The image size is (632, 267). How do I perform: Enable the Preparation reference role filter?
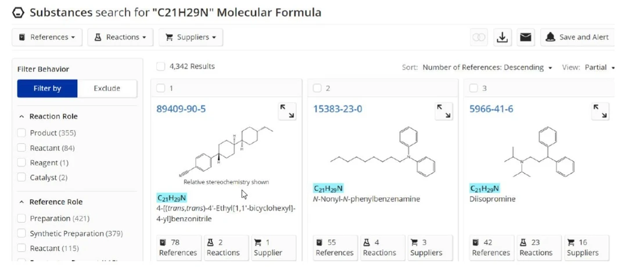[22, 219]
